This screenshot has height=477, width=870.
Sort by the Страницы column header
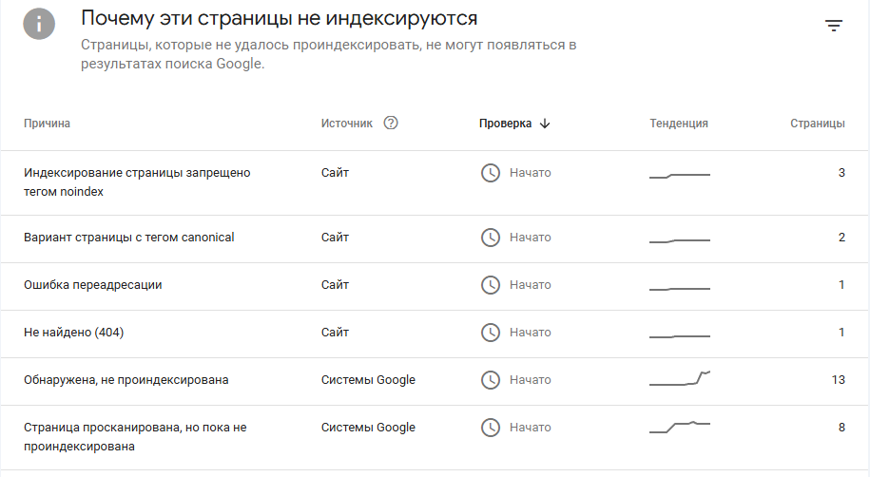(x=818, y=124)
